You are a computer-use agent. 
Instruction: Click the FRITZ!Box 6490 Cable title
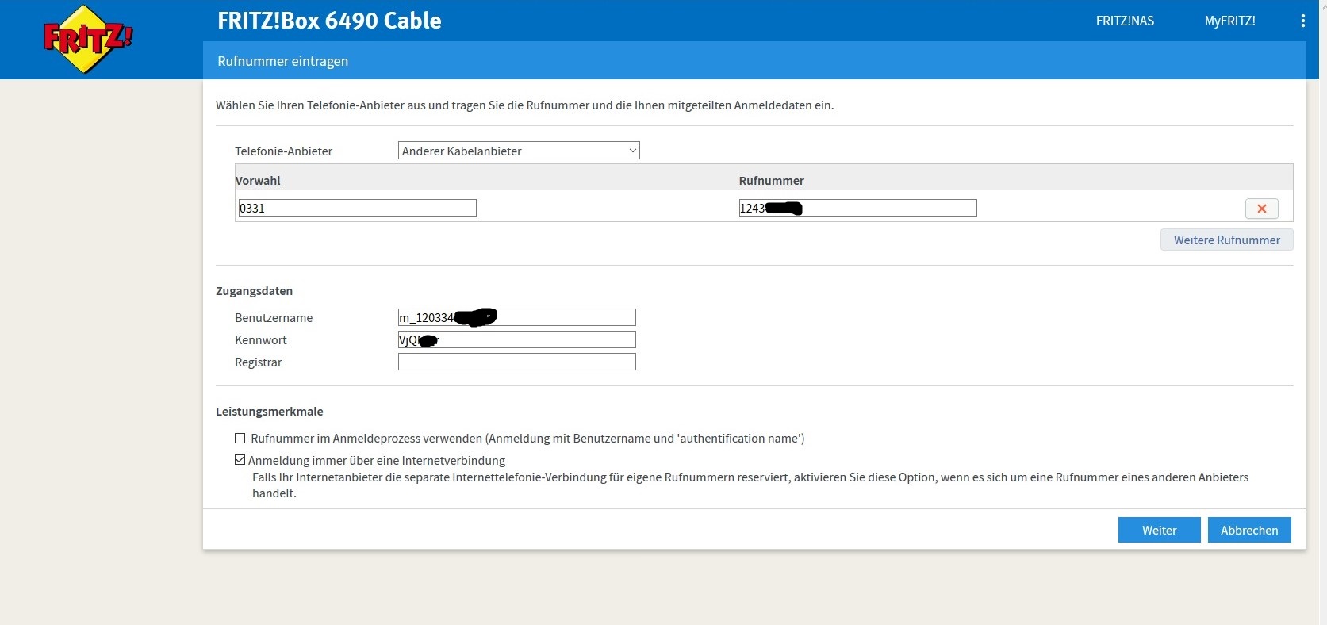click(329, 21)
